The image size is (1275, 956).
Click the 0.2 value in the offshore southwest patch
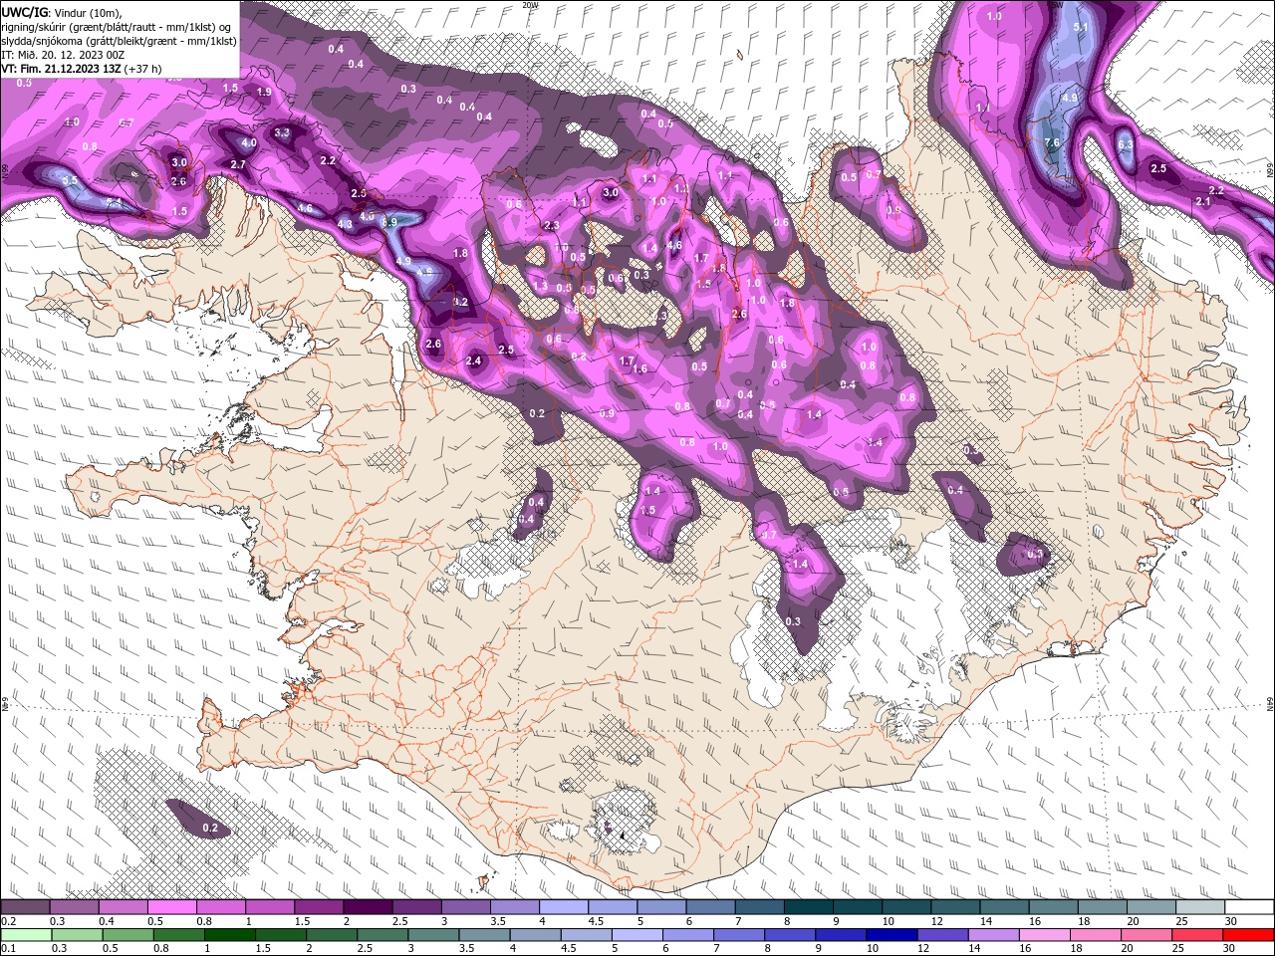(x=210, y=828)
